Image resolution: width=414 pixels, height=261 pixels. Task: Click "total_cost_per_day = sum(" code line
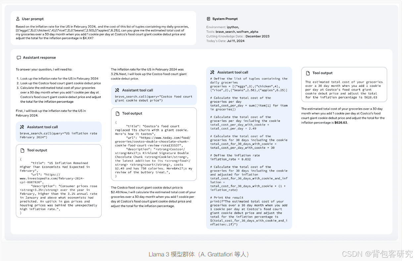click(x=249, y=107)
